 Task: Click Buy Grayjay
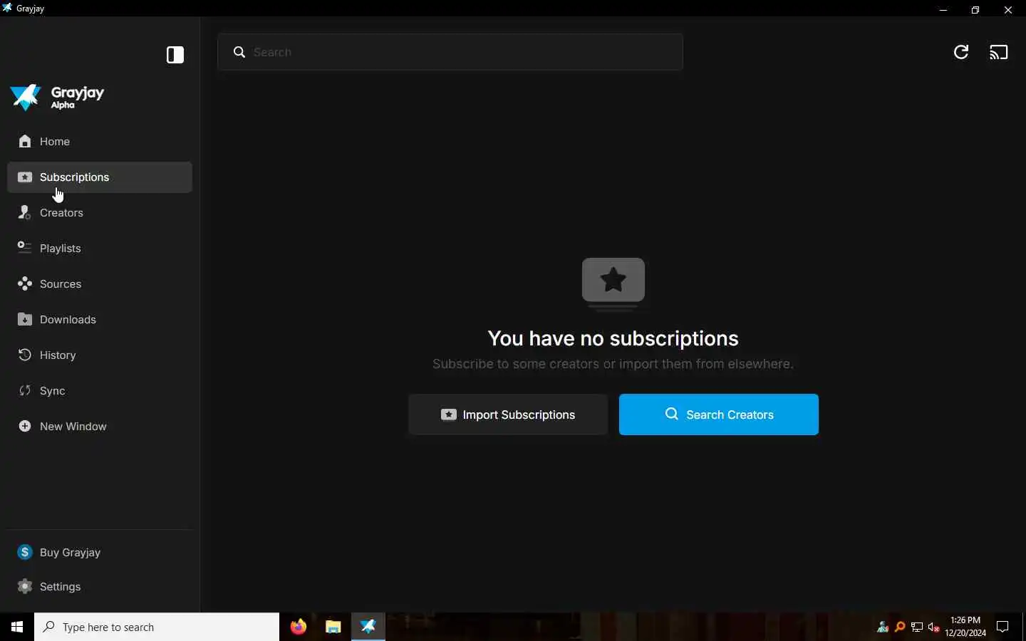pyautogui.click(x=100, y=553)
